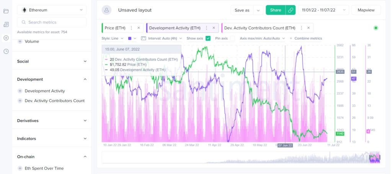
Task: Select the Dev. Activity Contributors Count (ETH) tab
Action: [260, 28]
